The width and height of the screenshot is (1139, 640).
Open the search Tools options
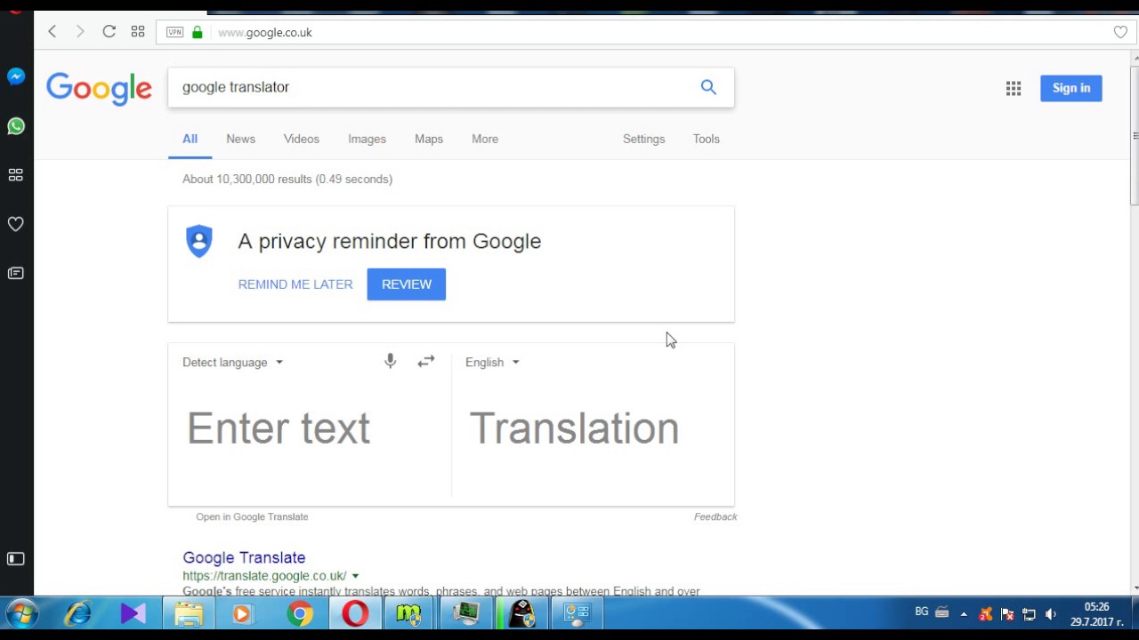pyautogui.click(x=707, y=139)
